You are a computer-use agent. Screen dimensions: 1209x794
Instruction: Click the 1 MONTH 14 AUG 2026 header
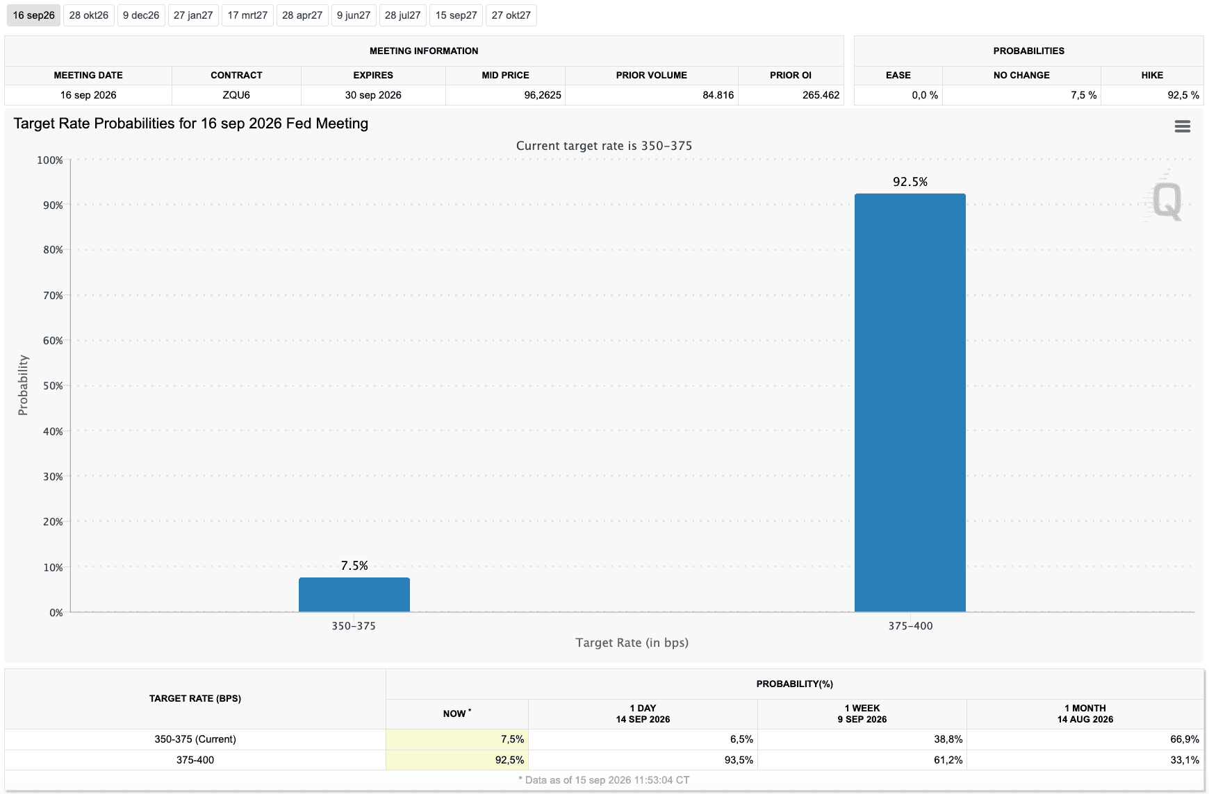pos(1085,713)
